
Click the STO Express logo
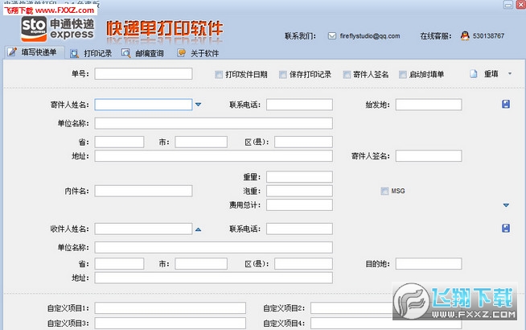pos(57,29)
